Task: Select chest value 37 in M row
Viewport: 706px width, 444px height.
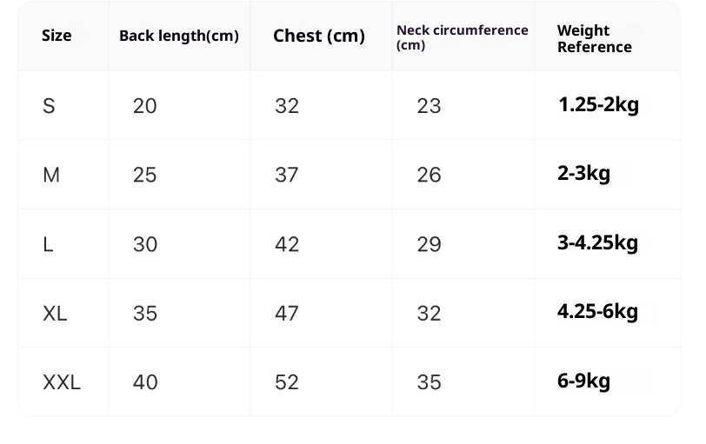Action: 287,175
